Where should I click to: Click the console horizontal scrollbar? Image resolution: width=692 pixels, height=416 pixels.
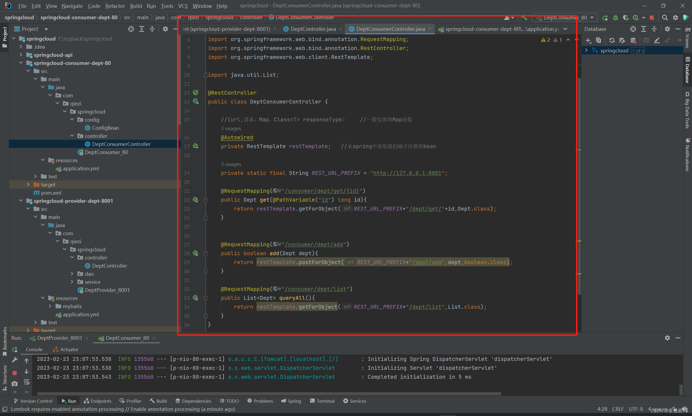(x=269, y=394)
